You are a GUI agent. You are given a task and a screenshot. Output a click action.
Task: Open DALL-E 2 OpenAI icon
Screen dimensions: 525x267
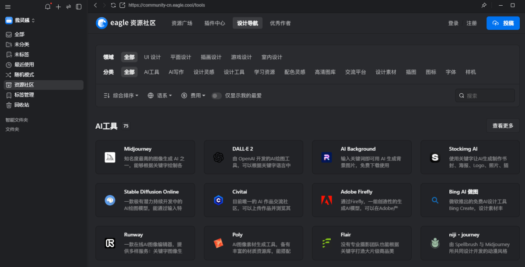click(218, 157)
